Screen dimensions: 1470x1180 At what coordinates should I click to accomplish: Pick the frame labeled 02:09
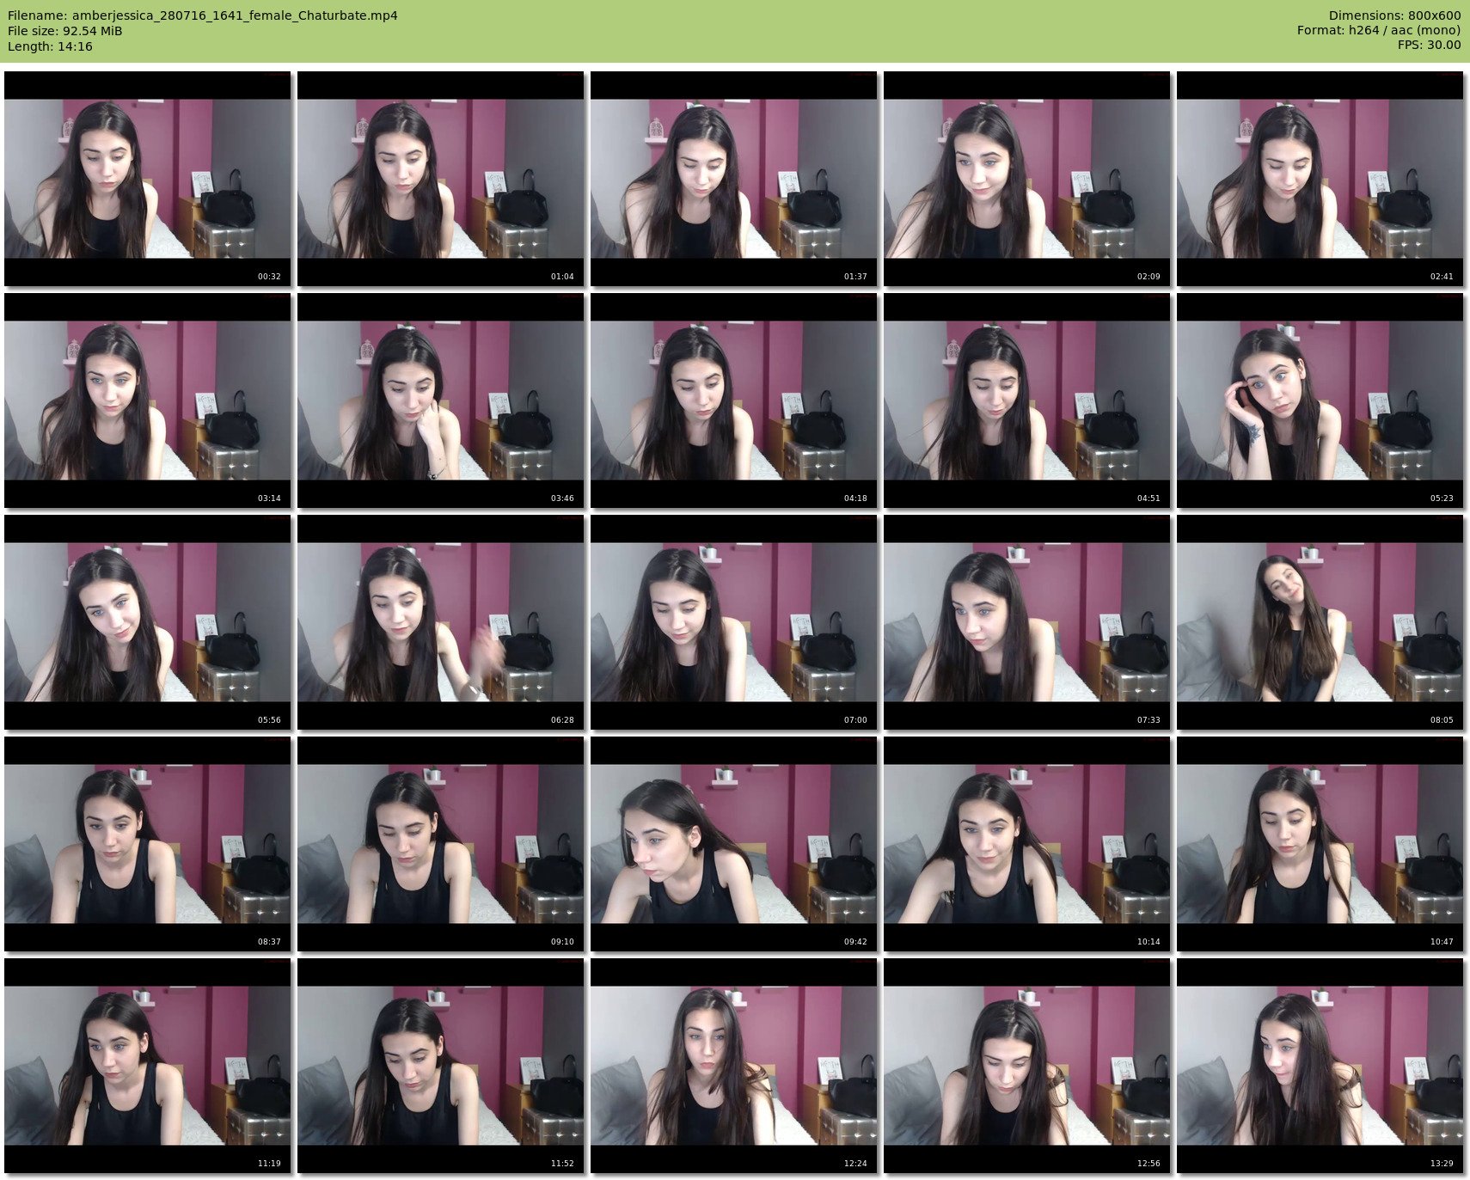(1027, 179)
